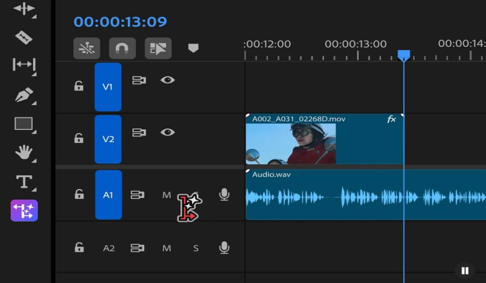
Task: Enable track targeting on A2
Action: pyautogui.click(x=109, y=247)
